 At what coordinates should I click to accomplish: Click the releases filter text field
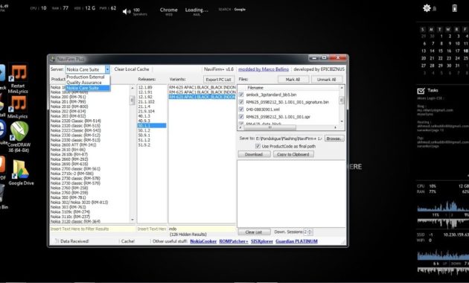pyautogui.click(x=152, y=229)
